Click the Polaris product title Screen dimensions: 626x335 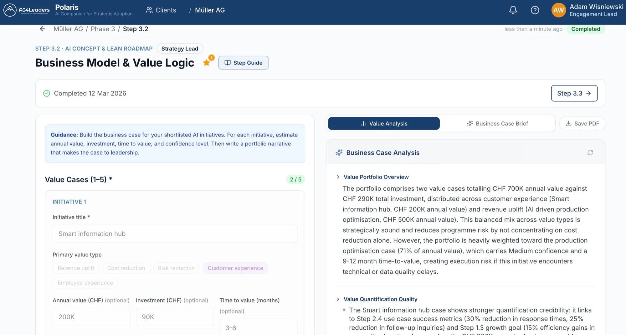67,7
